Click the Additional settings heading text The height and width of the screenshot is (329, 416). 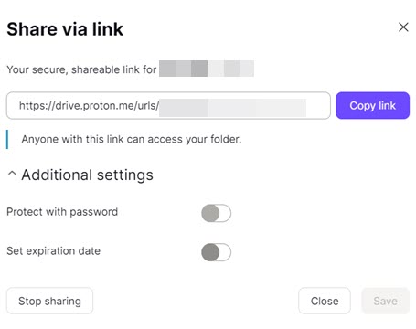[x=87, y=175]
